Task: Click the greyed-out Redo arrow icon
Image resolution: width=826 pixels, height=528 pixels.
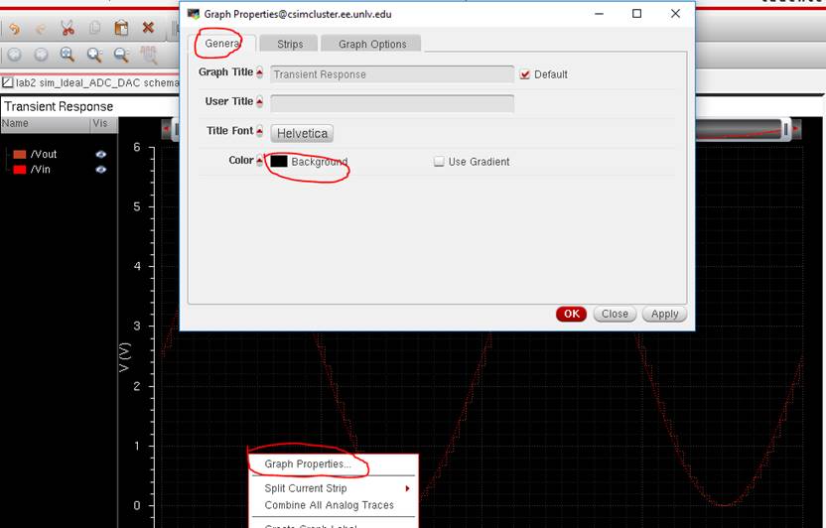Action: [x=41, y=29]
